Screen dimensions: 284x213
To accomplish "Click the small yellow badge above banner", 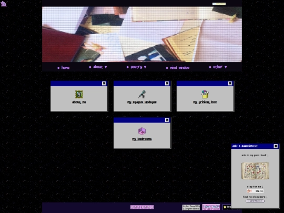I will coord(219,4).
